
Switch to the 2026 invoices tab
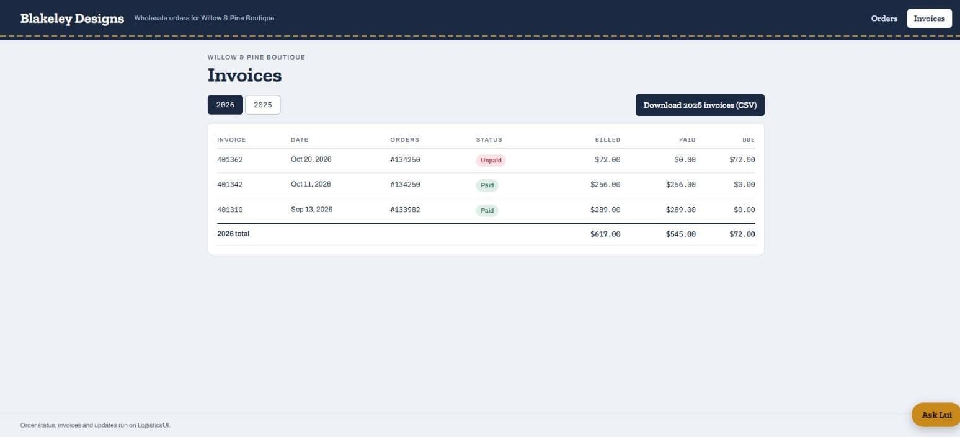(225, 105)
